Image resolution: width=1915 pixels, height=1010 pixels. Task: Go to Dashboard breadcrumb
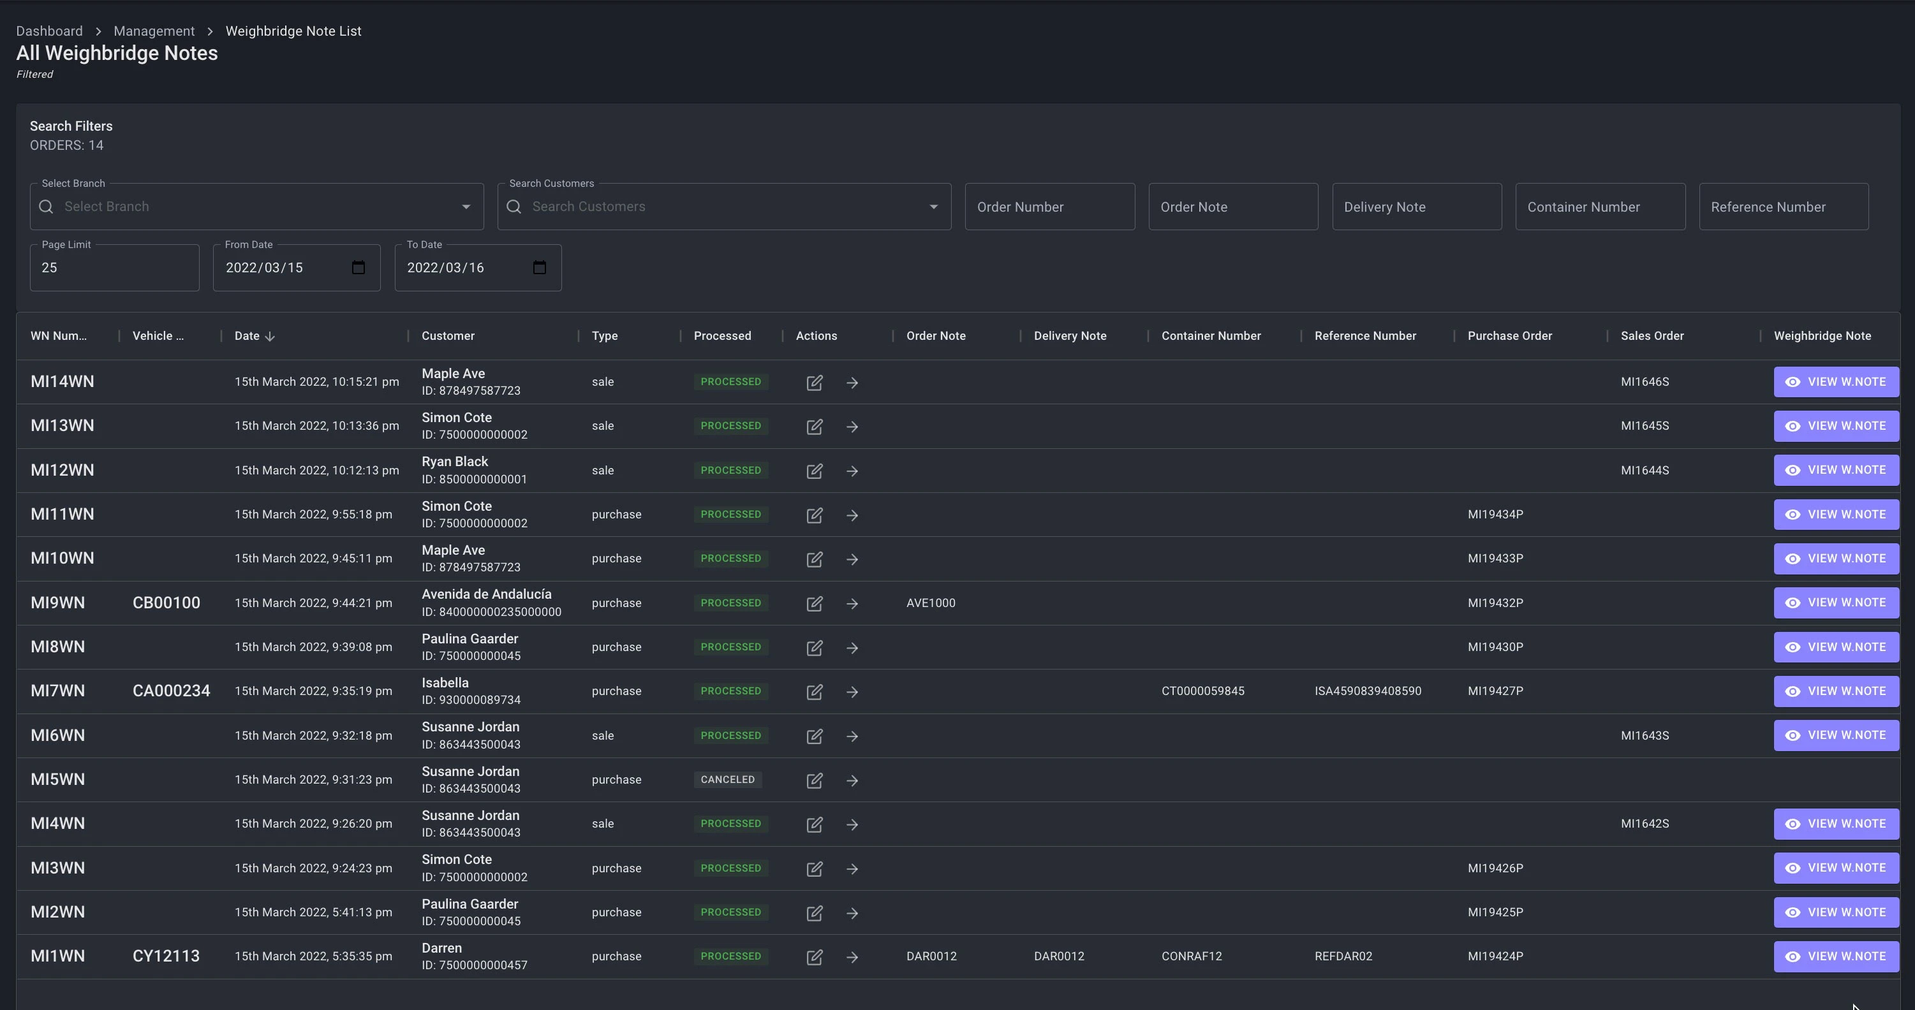click(x=49, y=31)
